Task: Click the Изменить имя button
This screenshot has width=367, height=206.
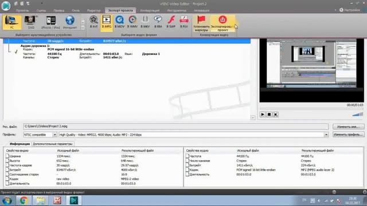Action: point(349,126)
